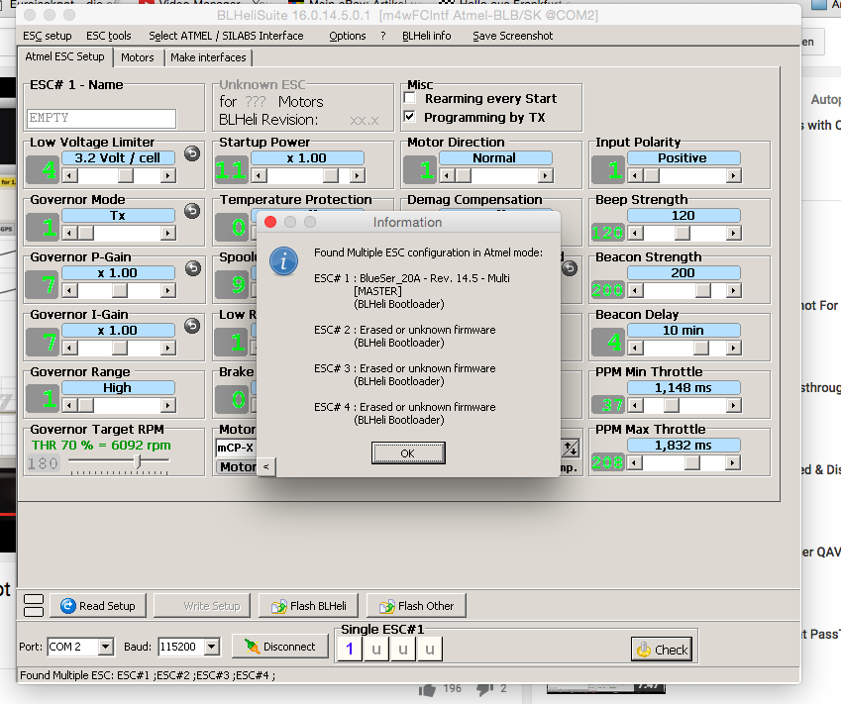The image size is (841, 704).
Task: Toggle third ESC 'u' button
Action: (x=403, y=649)
